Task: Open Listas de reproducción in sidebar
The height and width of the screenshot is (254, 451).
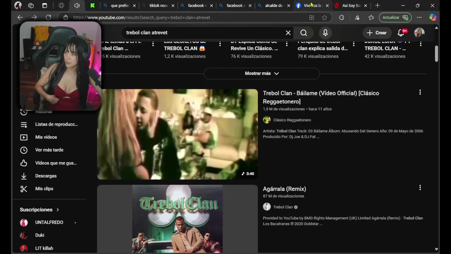Action: click(x=49, y=125)
